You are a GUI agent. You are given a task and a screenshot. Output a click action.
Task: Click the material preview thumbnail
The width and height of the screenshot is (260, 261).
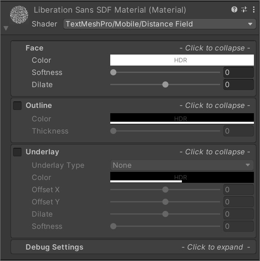19,15
